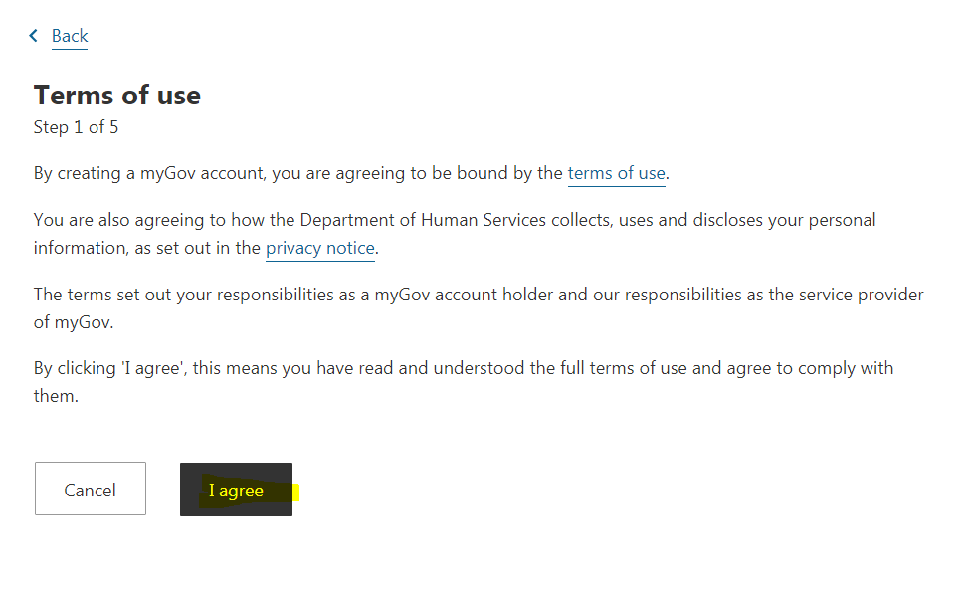
Task: Click 'of myGov.' ending the third paragraph
Action: coord(74,323)
